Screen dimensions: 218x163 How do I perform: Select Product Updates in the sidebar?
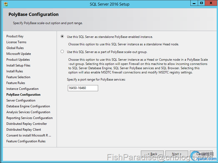click(x=18, y=60)
